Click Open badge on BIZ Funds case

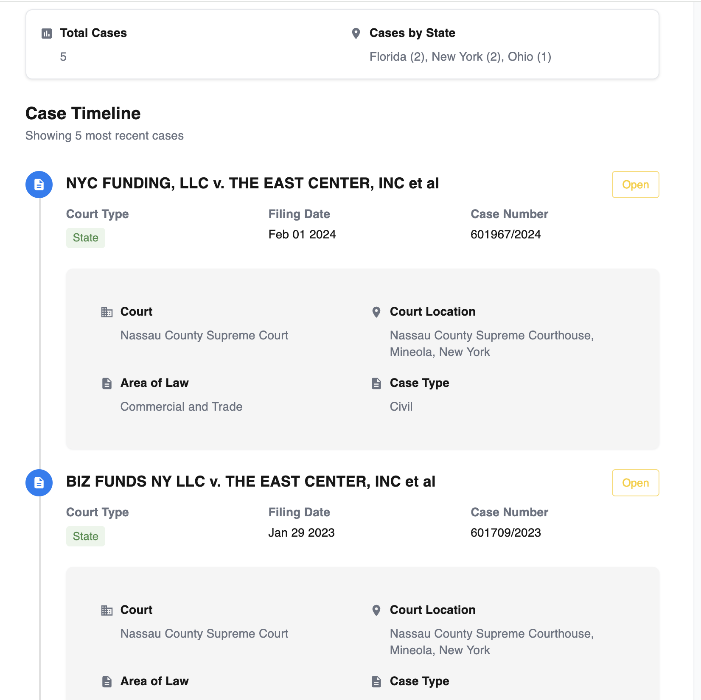point(635,483)
